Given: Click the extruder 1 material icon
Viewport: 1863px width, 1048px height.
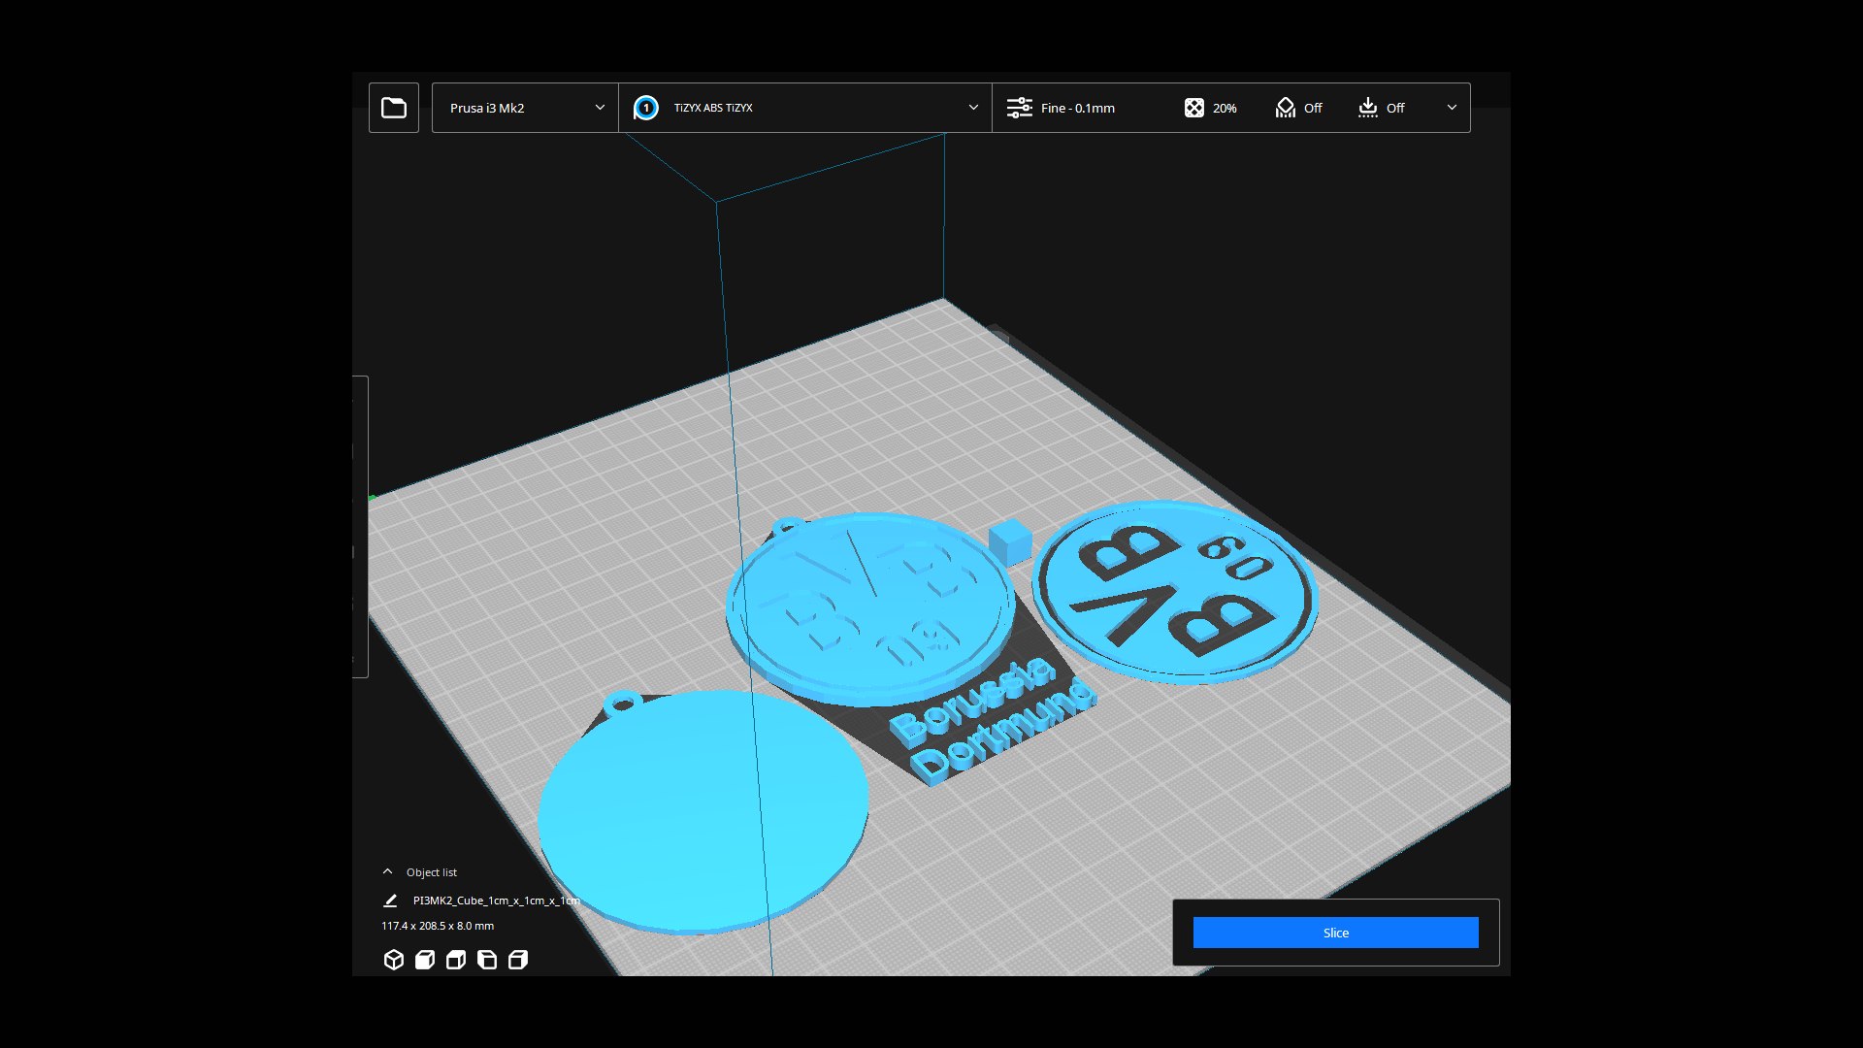Looking at the screenshot, I should [x=645, y=108].
